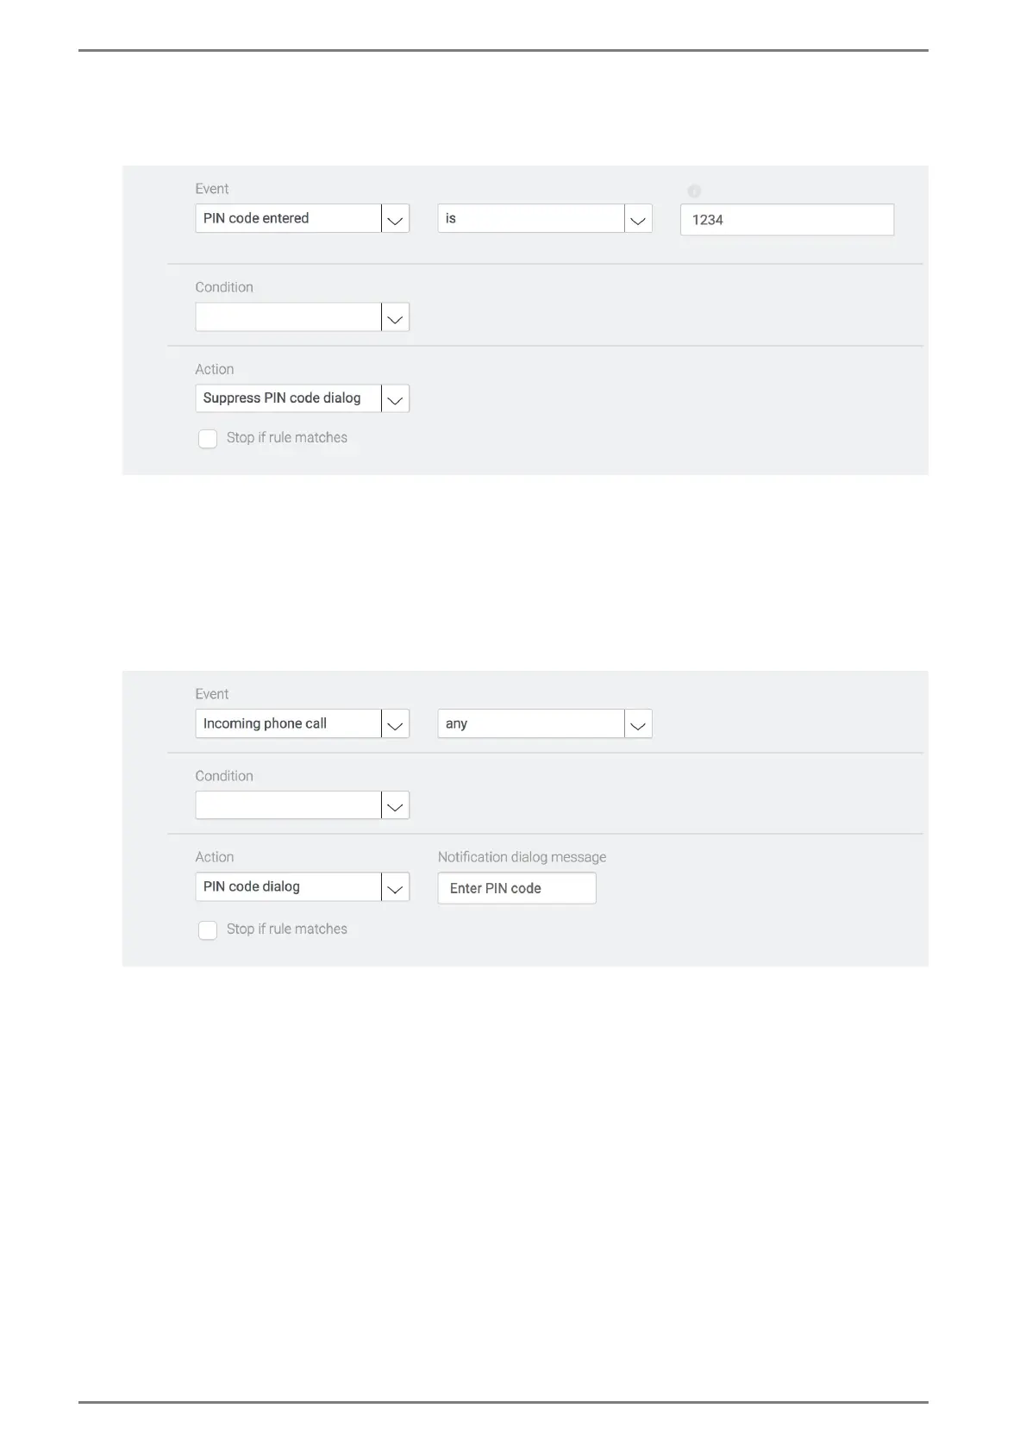This screenshot has height=1452, width=1026.
Task: Open the "is" comparison dropdown
Action: pyautogui.click(x=530, y=219)
